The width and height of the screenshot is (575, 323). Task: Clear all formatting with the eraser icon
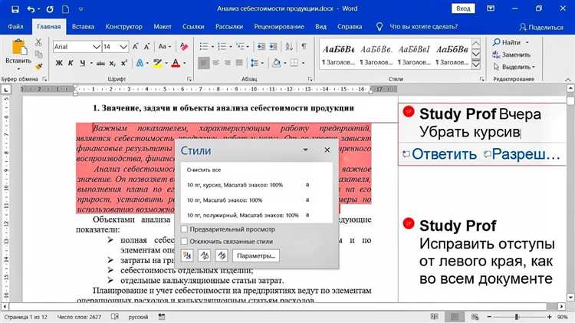[184, 47]
